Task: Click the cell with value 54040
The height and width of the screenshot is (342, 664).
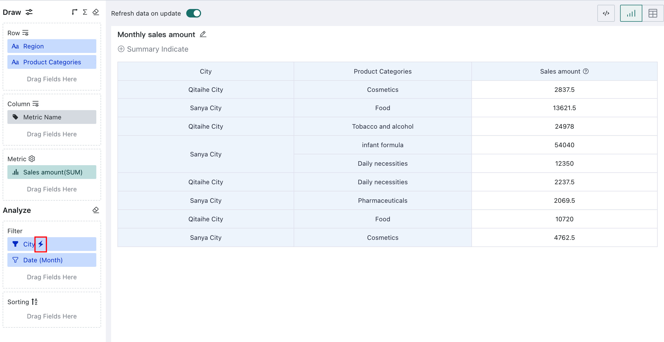Action: 564,145
